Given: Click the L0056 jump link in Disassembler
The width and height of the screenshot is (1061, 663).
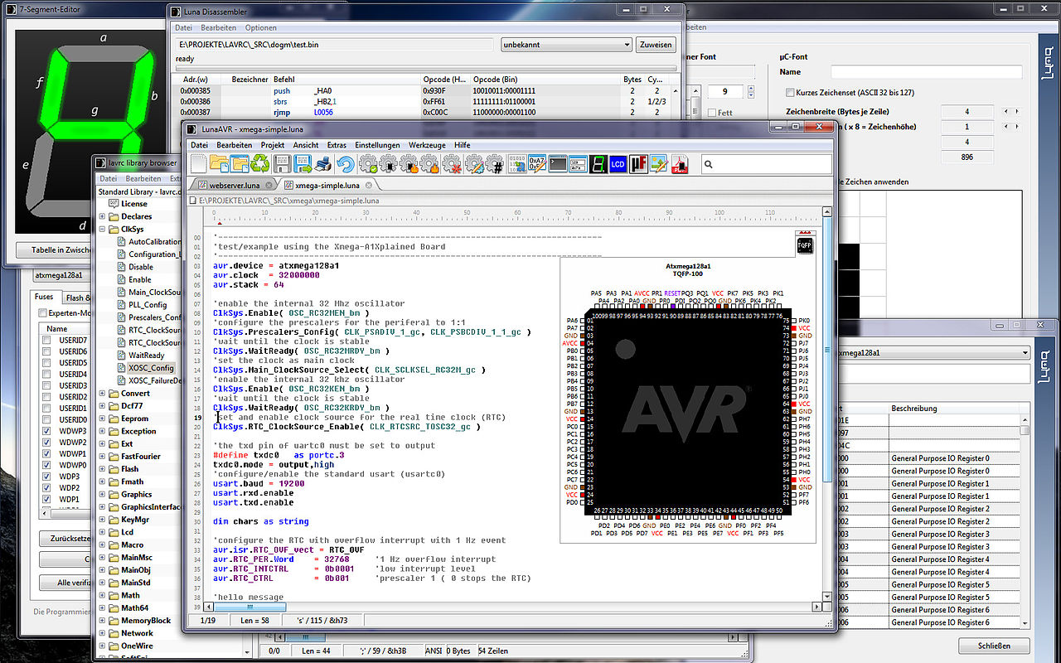Looking at the screenshot, I should (x=323, y=112).
